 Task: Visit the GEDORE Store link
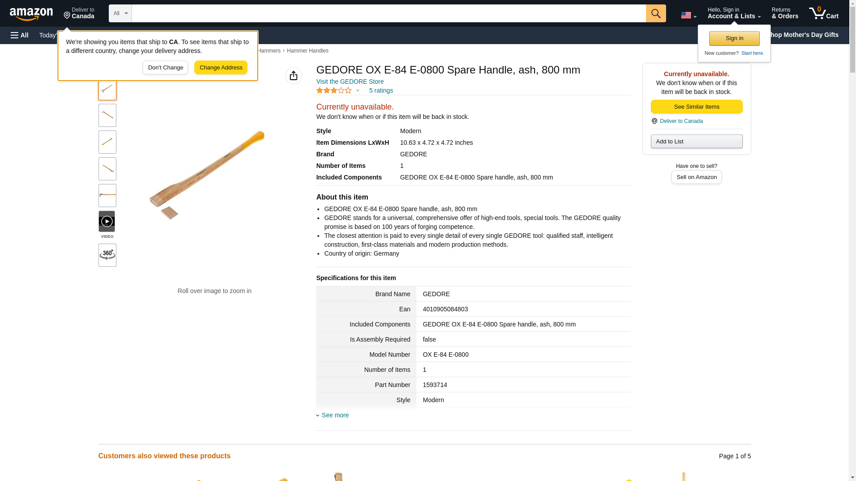[350, 82]
